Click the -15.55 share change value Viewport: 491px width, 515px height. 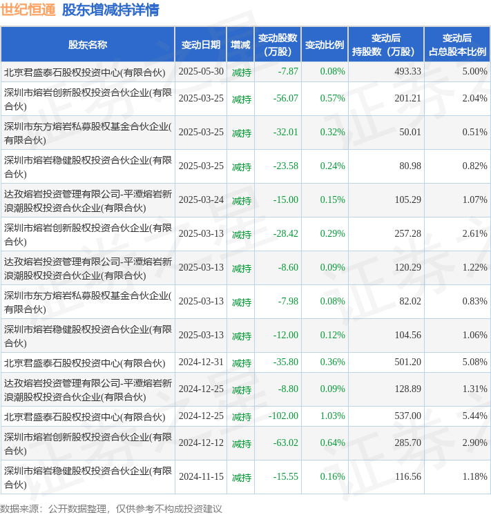pyautogui.click(x=286, y=476)
